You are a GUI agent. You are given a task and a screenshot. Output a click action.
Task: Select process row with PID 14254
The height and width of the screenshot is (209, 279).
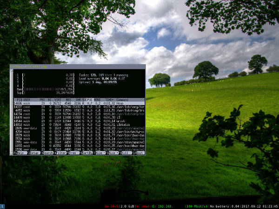[x=79, y=114]
